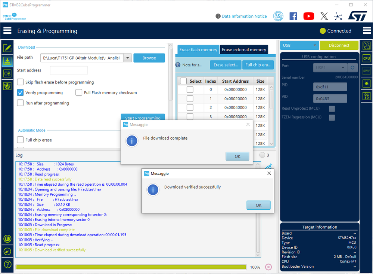Open the Memory & File editing pencil icon
Screen dimensions: 373x274
tap(7, 48)
